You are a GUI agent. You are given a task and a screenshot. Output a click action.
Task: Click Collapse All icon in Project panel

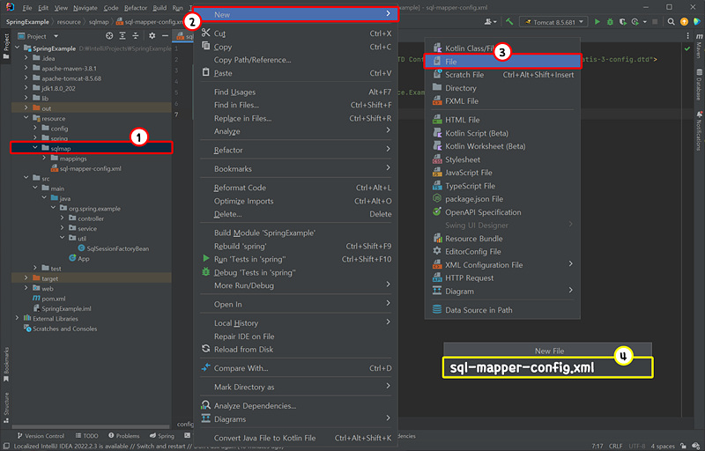tap(136, 36)
